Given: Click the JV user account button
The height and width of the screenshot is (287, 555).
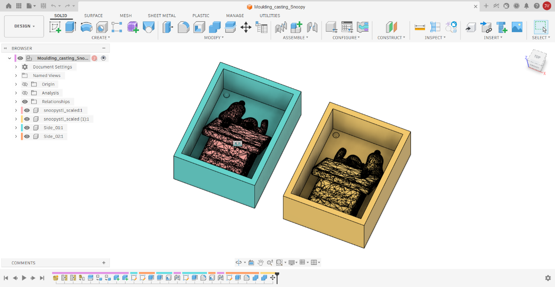Looking at the screenshot, I should 547,6.
